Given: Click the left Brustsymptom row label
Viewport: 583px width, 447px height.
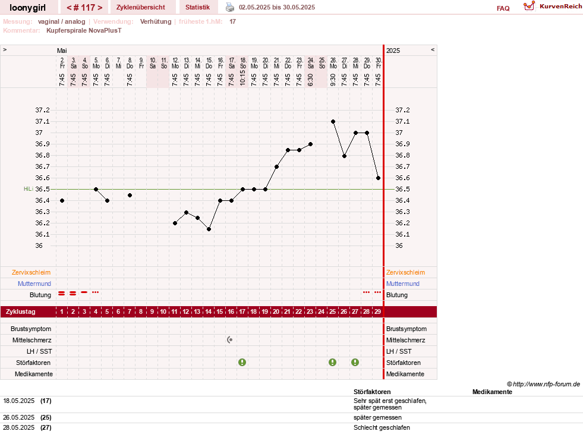Looking at the screenshot, I should (x=31, y=329).
